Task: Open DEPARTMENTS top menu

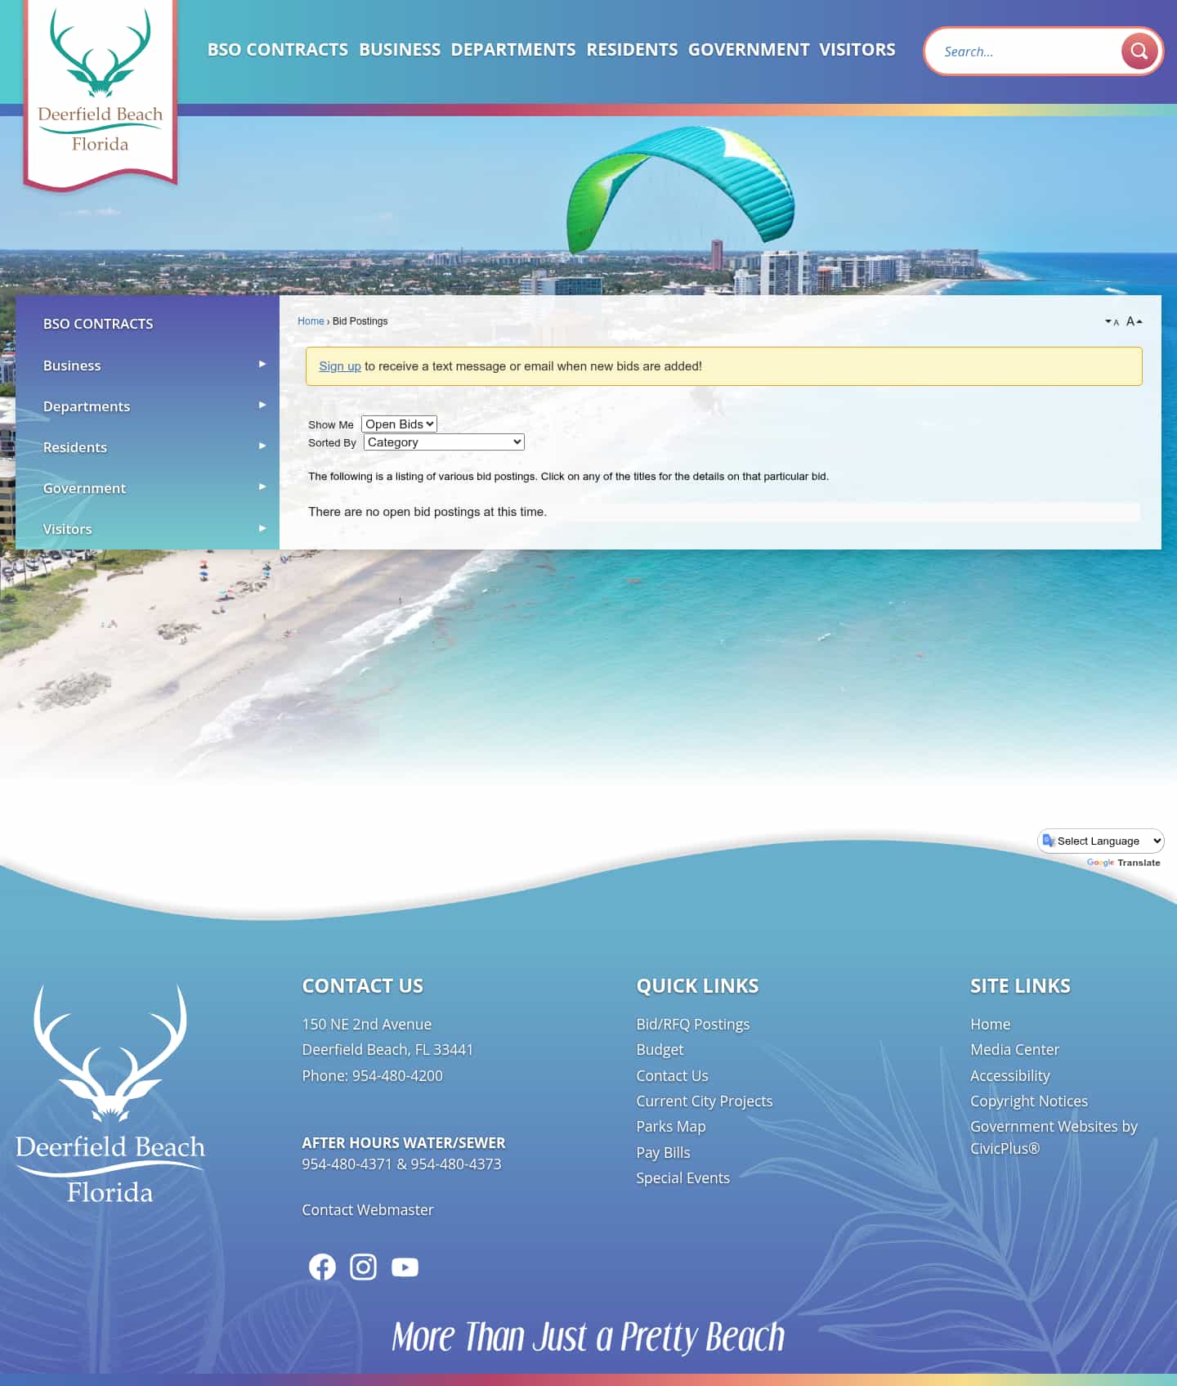Action: (513, 50)
